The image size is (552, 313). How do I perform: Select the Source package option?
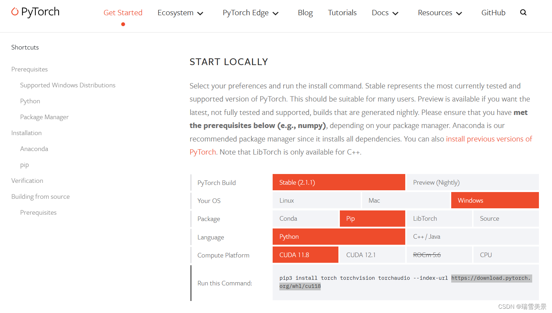click(x=506, y=219)
